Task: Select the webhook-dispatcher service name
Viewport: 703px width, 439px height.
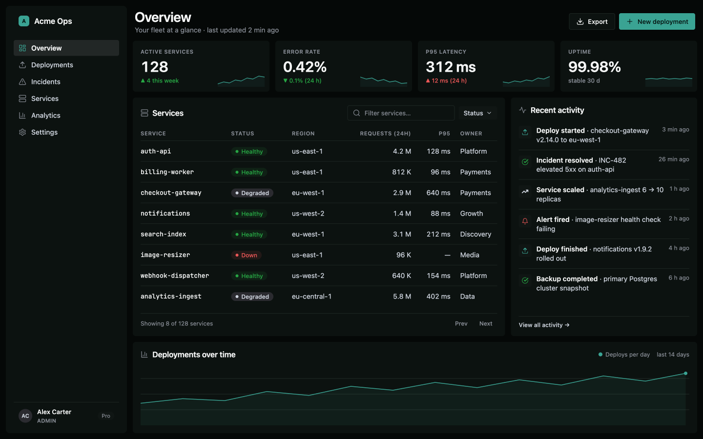Action: click(175, 276)
